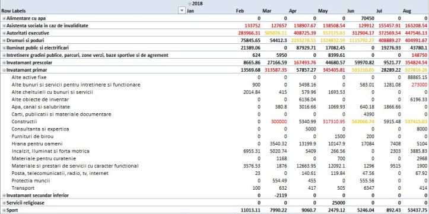Viewport: 429px width, 214px height.
Task: Click value 75845.65 in Drumuri si poduri row
Action: pyautogui.click(x=250, y=40)
